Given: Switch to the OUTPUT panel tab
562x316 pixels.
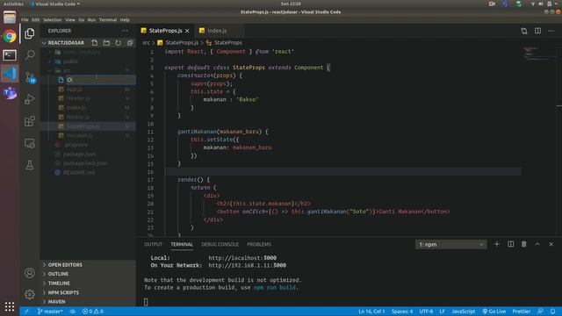Looking at the screenshot, I should [153, 244].
